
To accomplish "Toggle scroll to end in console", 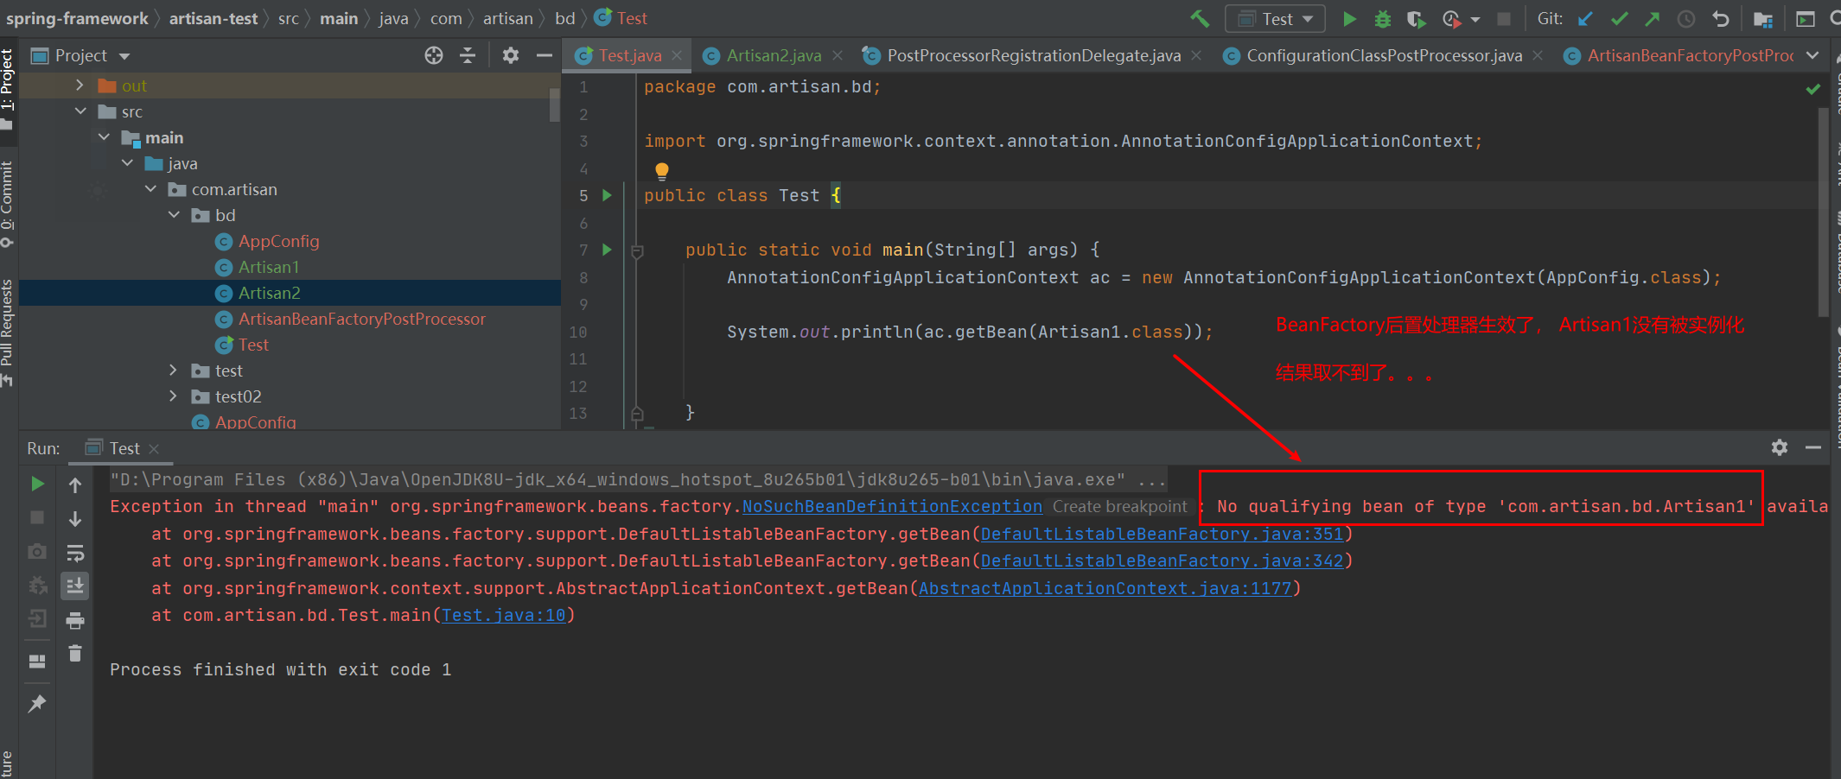I will (x=75, y=586).
